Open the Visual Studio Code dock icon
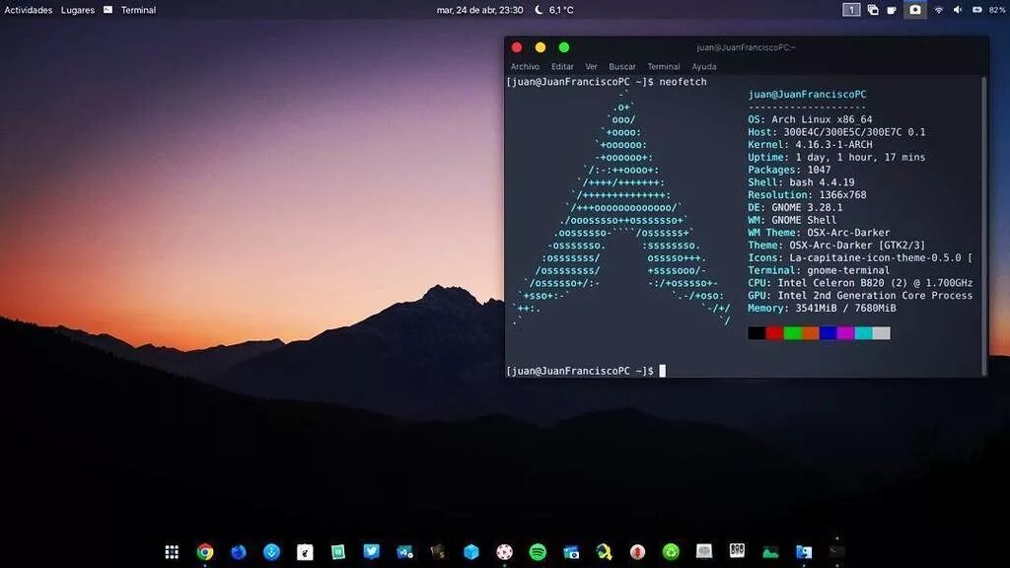The height and width of the screenshot is (568, 1010). 404,552
